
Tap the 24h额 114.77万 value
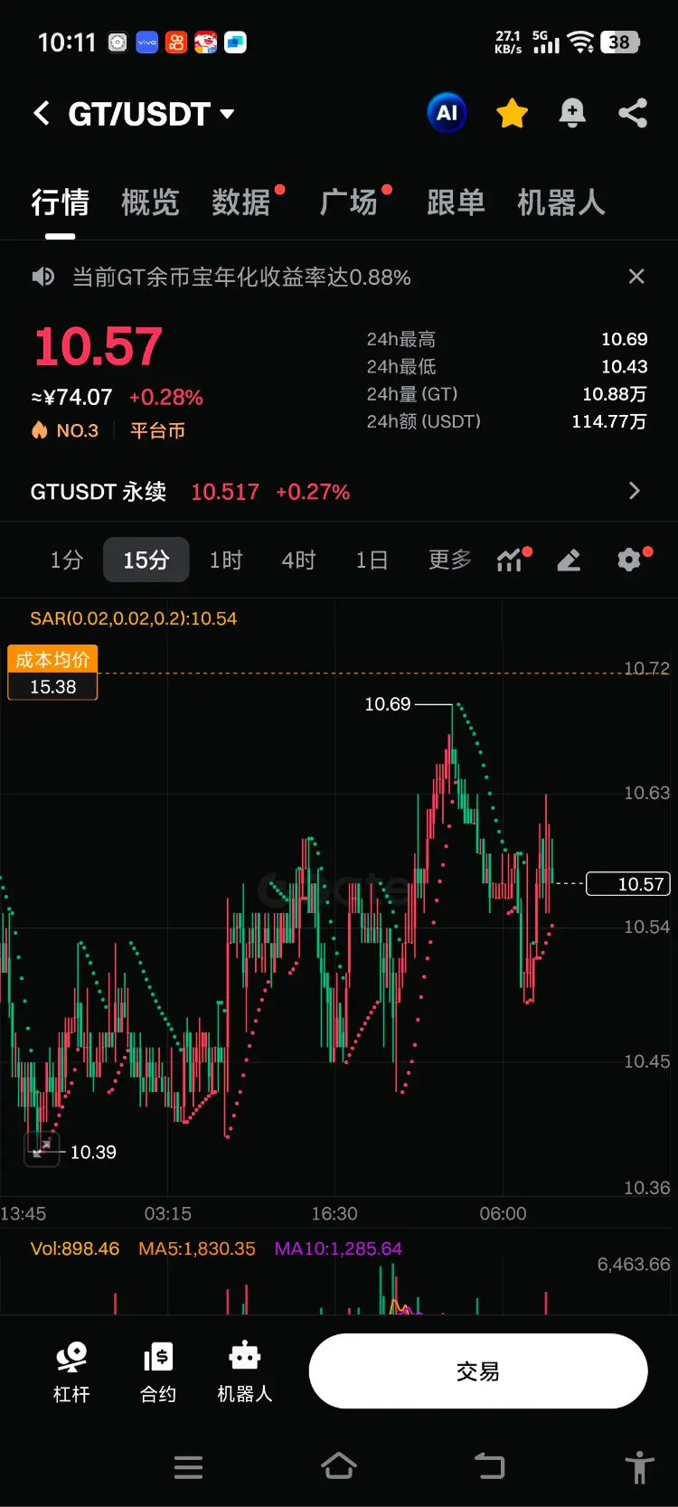coord(609,421)
